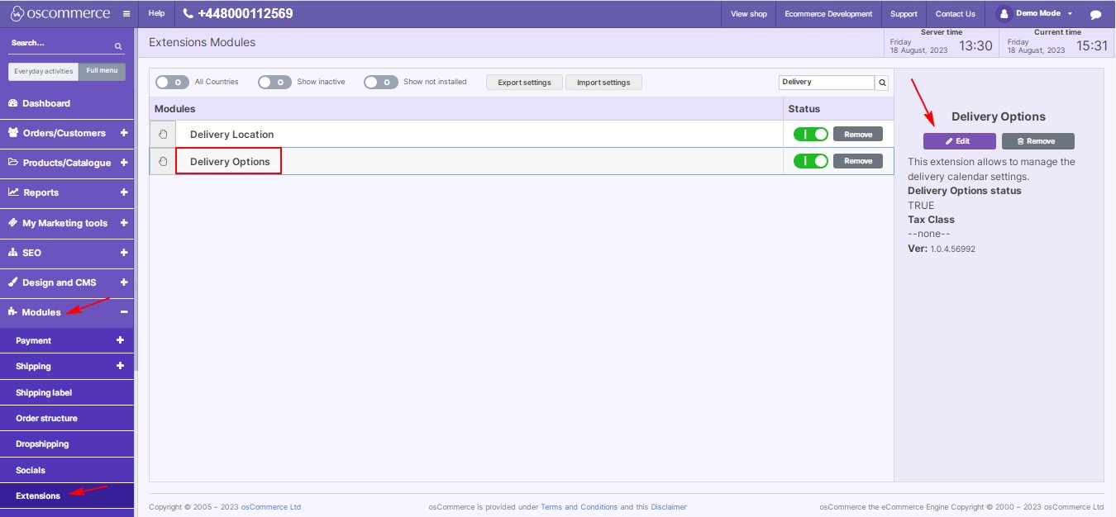Open Support link in header
This screenshot has width=1116, height=517.
(x=904, y=14)
